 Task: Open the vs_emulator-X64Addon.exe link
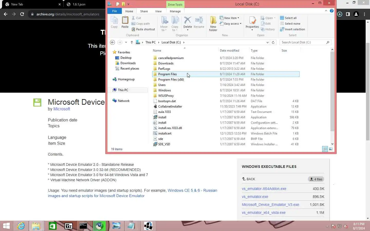[264, 189]
